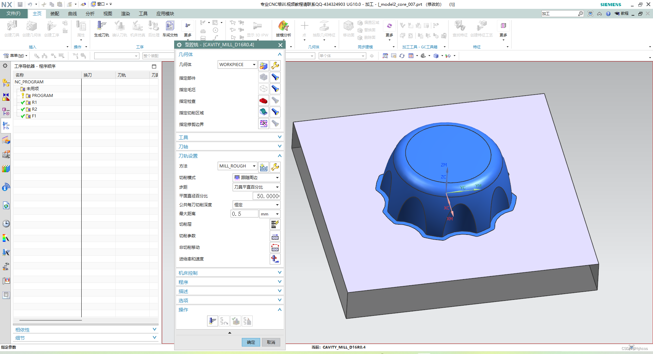Expand Machine Control (机床控制) section
The image size is (653, 354).
(230, 273)
